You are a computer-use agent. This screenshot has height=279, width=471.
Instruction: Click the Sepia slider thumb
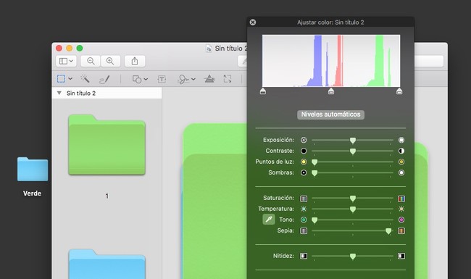pyautogui.click(x=388, y=231)
